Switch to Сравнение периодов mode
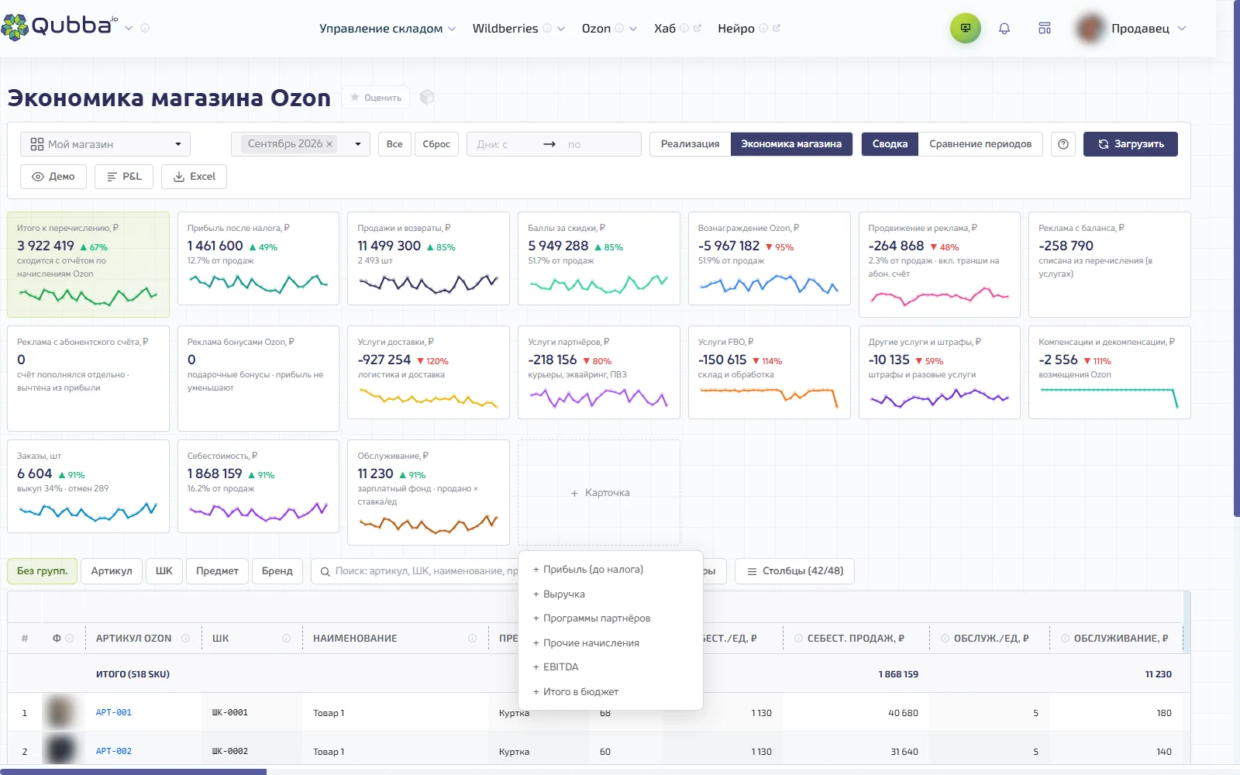 coord(980,144)
